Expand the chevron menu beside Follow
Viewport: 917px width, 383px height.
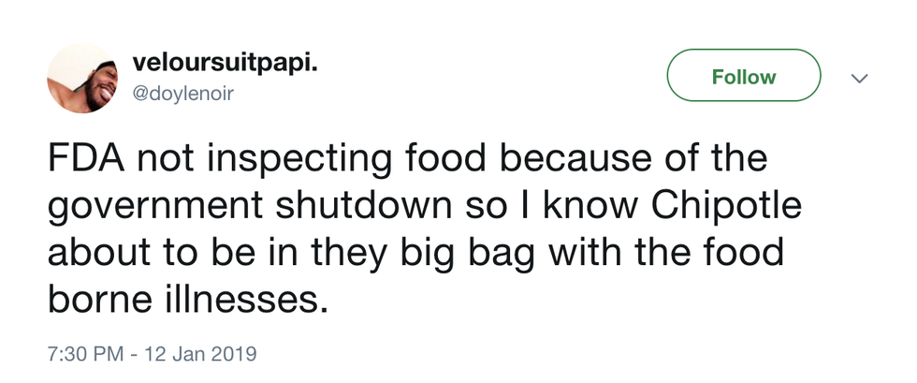click(x=858, y=79)
